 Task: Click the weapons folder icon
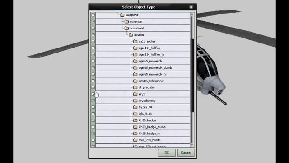coord(122,15)
